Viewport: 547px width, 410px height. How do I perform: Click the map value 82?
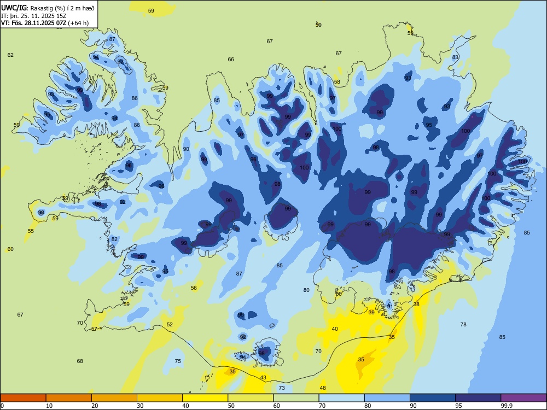pyautogui.click(x=114, y=239)
